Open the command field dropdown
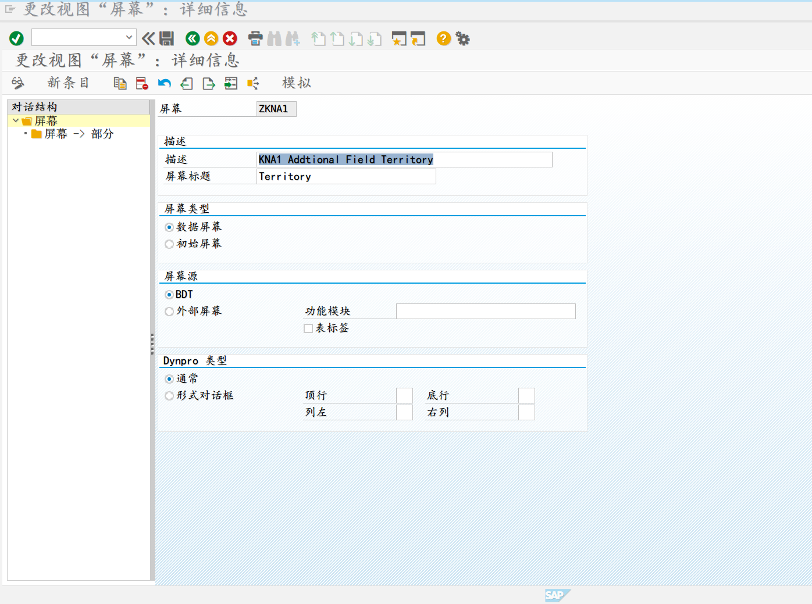This screenshot has height=604, width=812. coord(129,38)
